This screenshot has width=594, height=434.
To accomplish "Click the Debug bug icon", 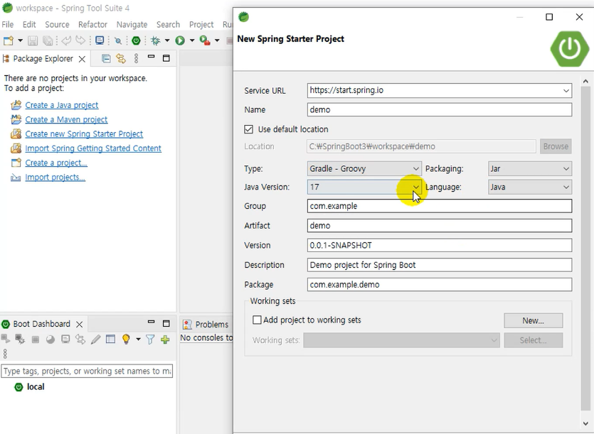I will click(155, 40).
